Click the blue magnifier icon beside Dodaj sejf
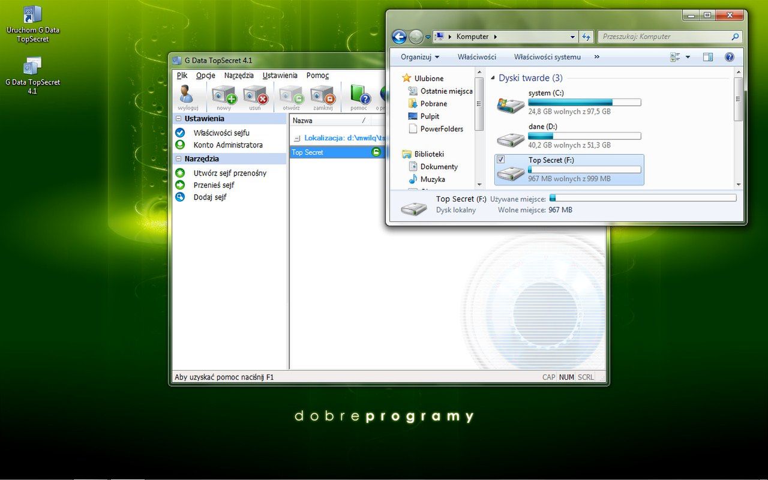This screenshot has height=480, width=768. (180, 197)
